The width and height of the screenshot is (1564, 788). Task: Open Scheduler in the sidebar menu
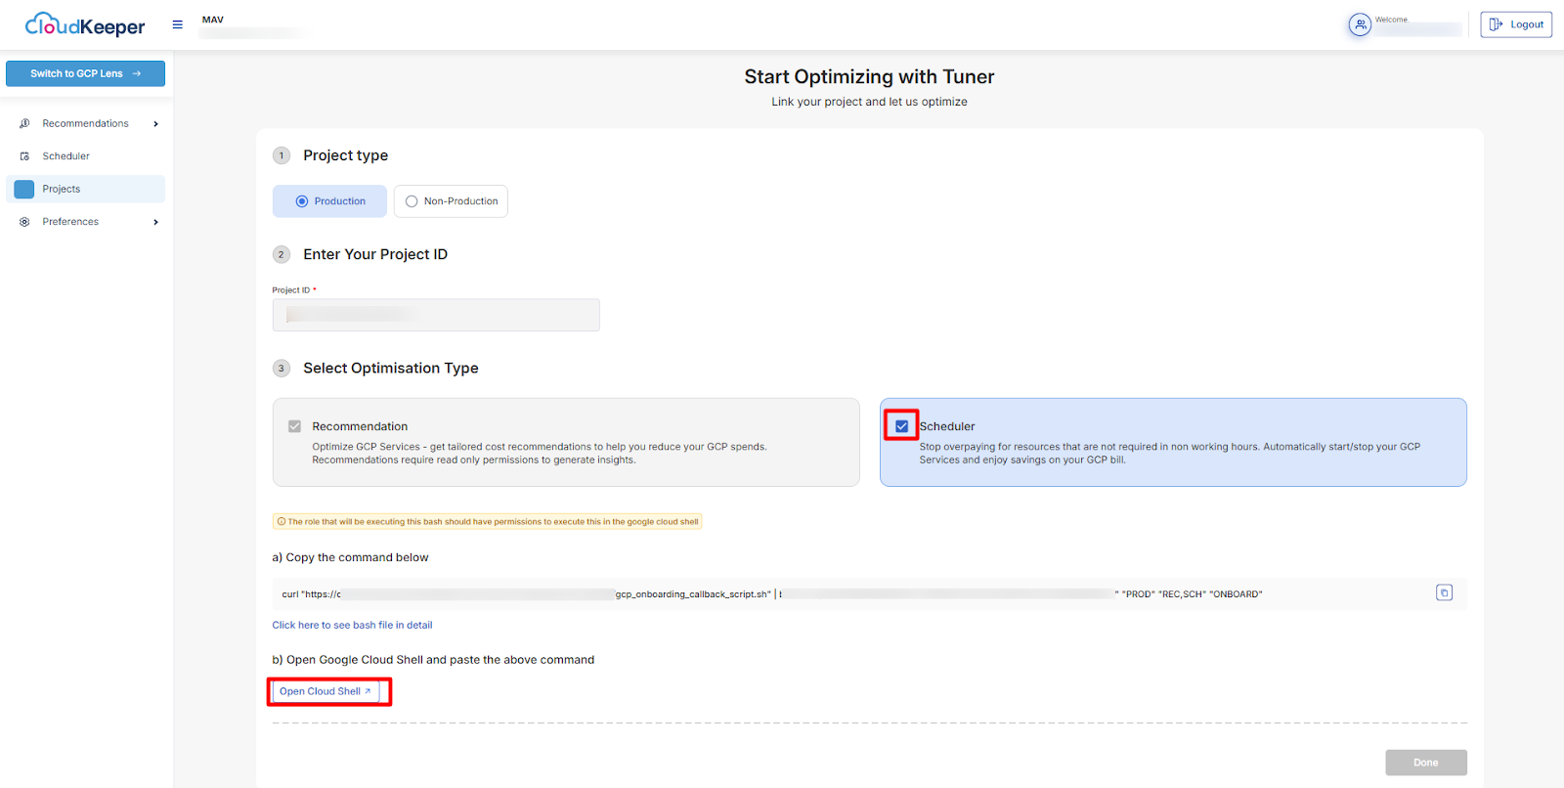click(66, 156)
